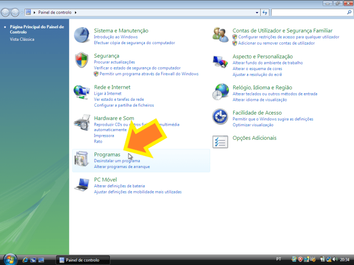Open the Sistema e Manutenção category icon

coord(81,35)
